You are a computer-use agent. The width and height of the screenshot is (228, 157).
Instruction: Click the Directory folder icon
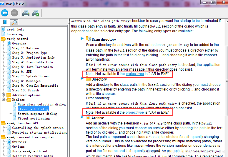[x=88, y=79]
